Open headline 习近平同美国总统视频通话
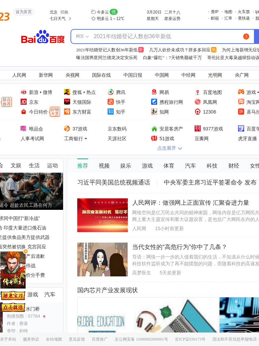 114,182
